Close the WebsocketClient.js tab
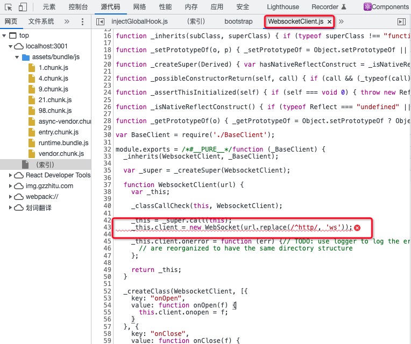Viewport: 411px width, 344px height. (x=329, y=21)
